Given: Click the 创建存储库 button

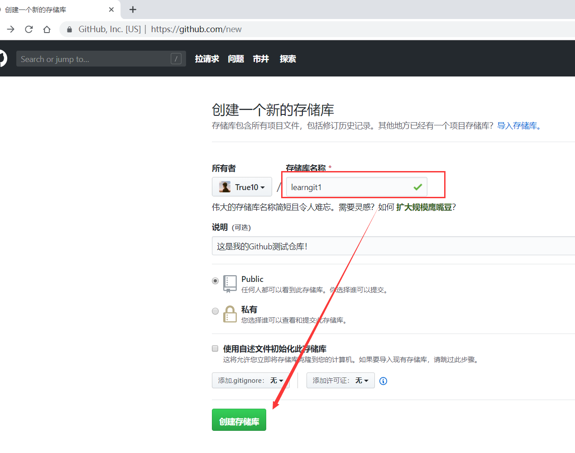Looking at the screenshot, I should (239, 420).
